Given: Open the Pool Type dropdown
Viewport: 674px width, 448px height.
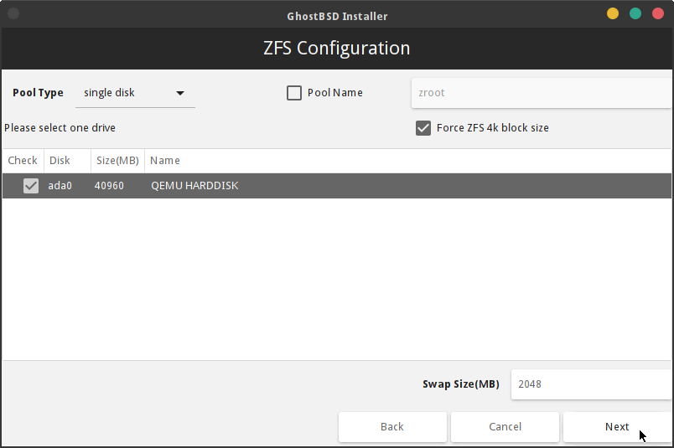Looking at the screenshot, I should click(x=135, y=93).
